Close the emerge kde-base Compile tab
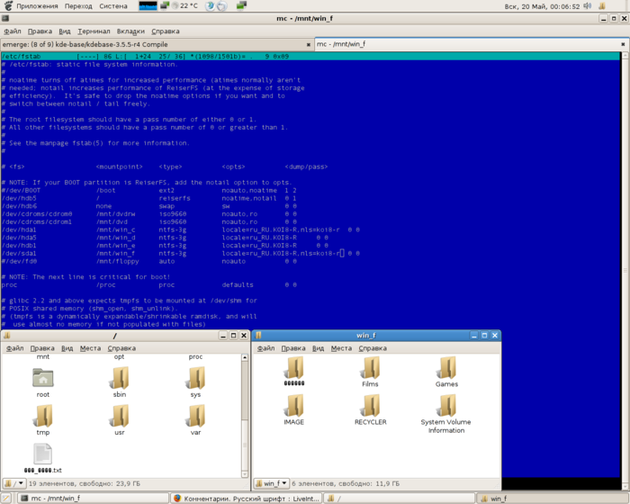The image size is (630, 504). (308, 45)
